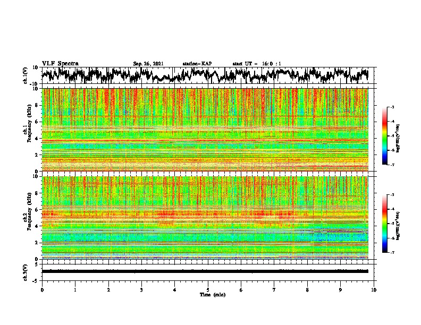Click the time axis tick label '5'
This screenshot has height=325, width=421.
click(x=208, y=290)
